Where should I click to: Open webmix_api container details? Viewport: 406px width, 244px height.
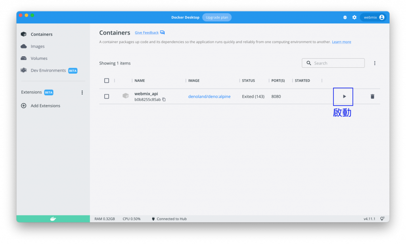pos(146,93)
